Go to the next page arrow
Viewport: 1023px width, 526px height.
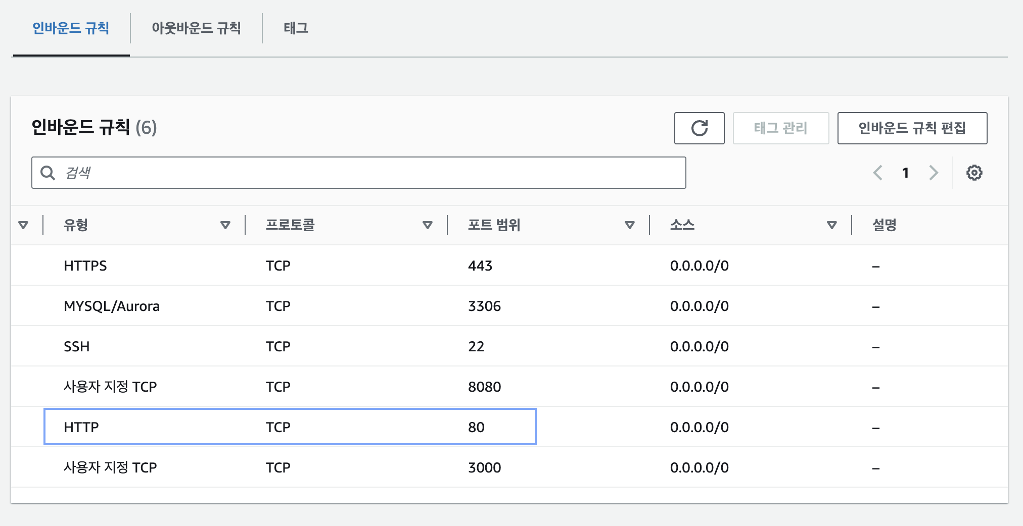tap(934, 172)
